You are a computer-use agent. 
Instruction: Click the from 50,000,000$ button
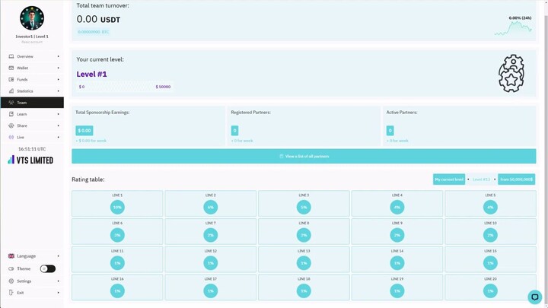[516, 179]
